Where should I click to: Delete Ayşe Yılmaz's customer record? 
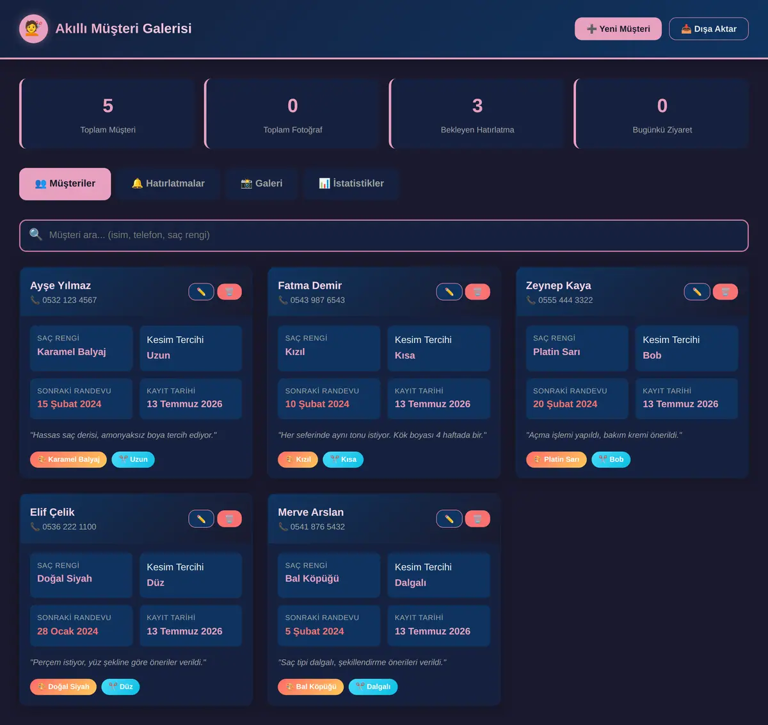click(x=229, y=292)
